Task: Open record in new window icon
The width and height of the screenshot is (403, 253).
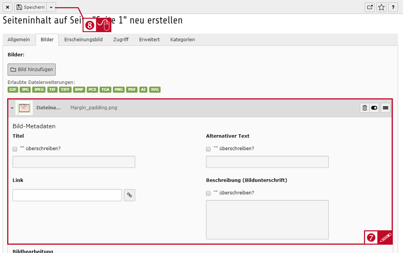Action: 370,7
